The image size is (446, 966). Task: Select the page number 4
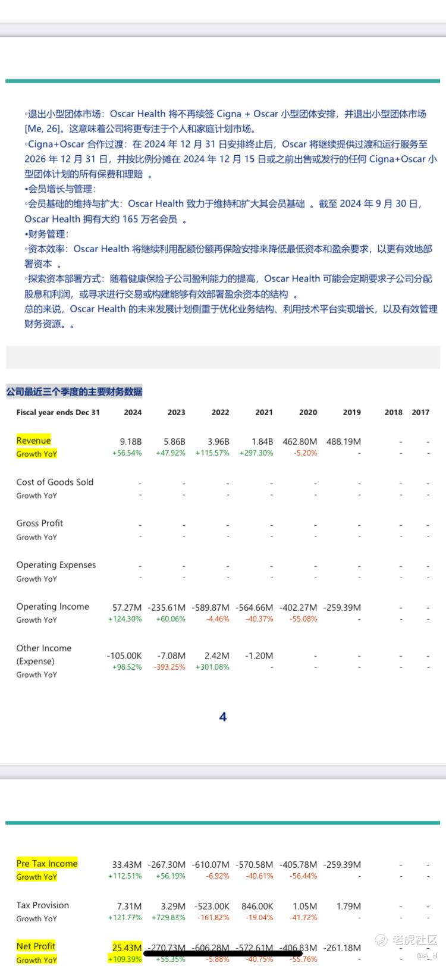click(x=223, y=717)
